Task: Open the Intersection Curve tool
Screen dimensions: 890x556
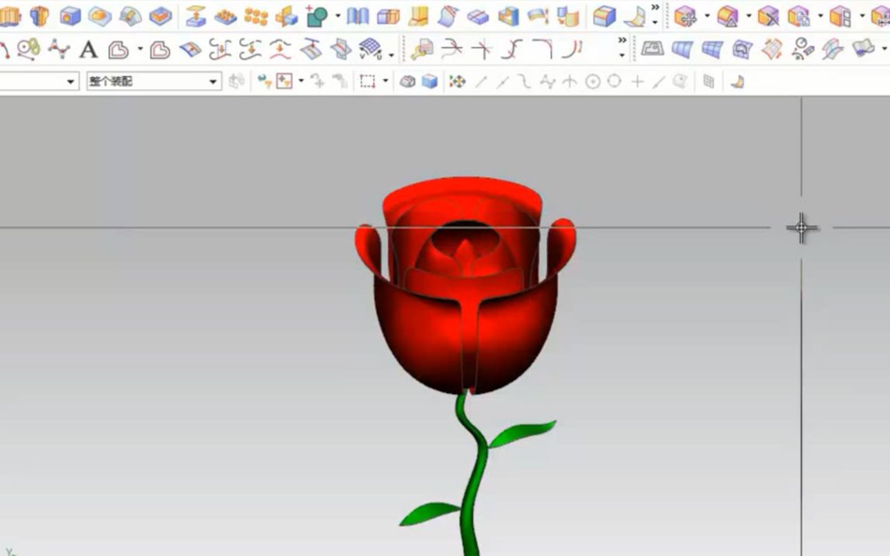Action: coord(341,50)
